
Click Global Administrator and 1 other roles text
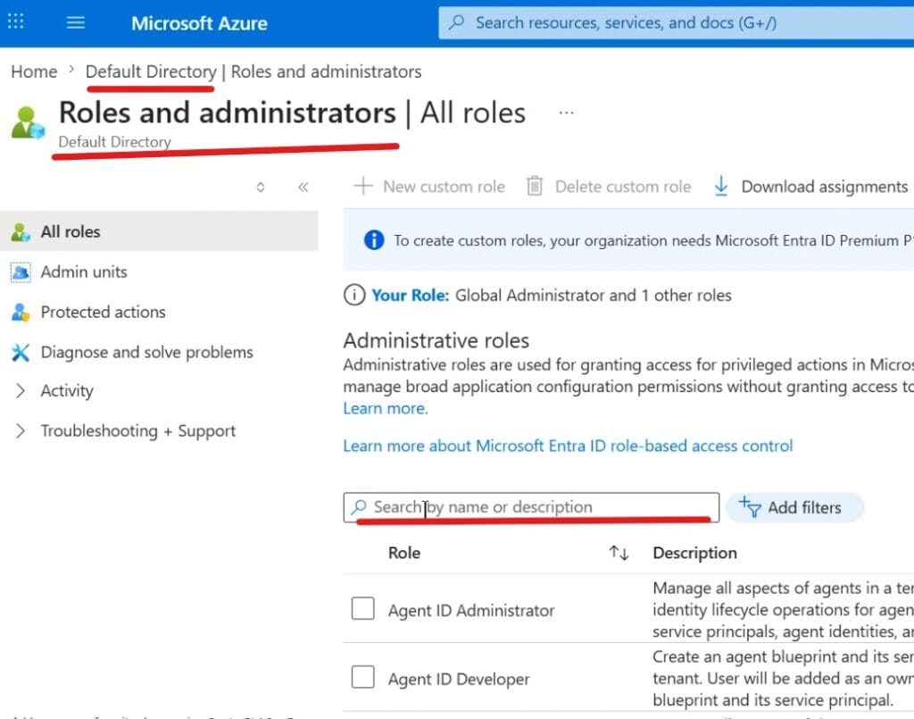pyautogui.click(x=593, y=295)
